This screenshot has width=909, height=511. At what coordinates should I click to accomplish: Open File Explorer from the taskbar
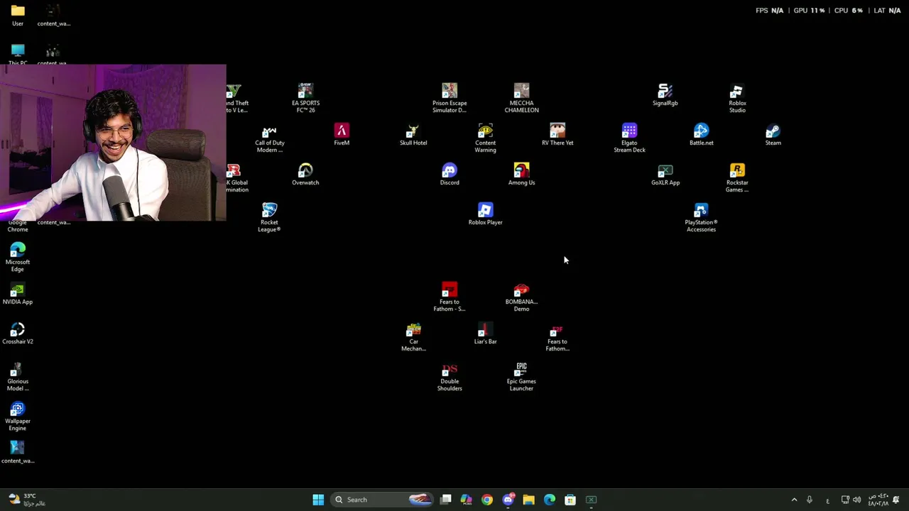(x=528, y=500)
